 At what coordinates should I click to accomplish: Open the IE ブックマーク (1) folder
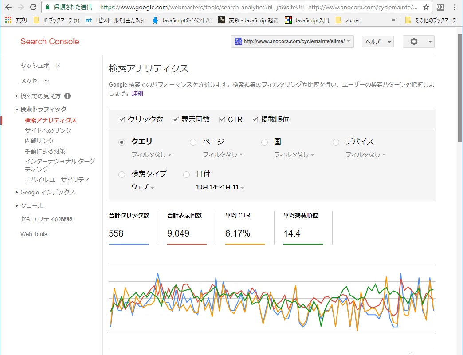pos(56,20)
